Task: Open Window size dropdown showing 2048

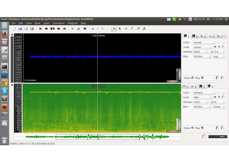Action: click(201, 52)
